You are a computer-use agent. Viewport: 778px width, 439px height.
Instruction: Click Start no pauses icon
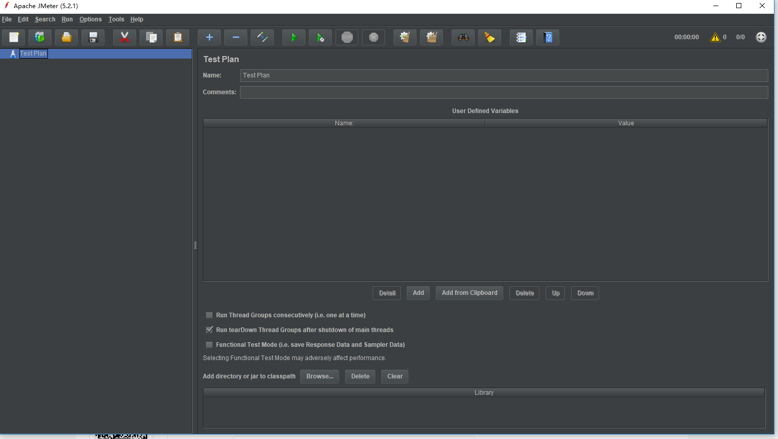(320, 37)
